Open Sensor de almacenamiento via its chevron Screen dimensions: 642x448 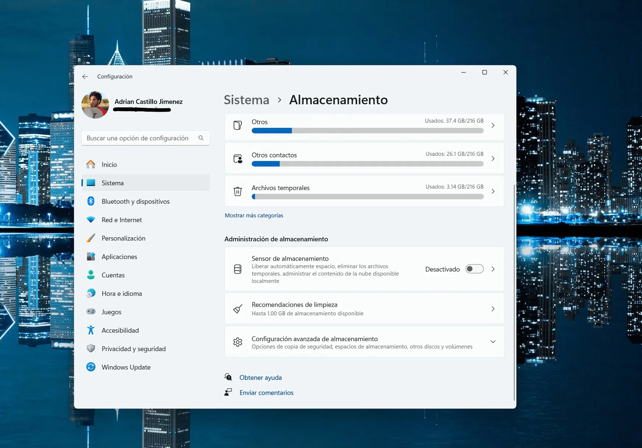[493, 269]
